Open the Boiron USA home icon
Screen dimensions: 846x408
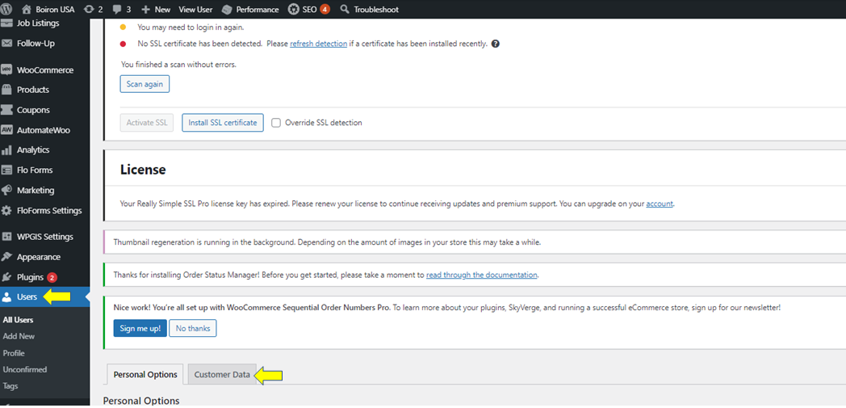pos(27,9)
